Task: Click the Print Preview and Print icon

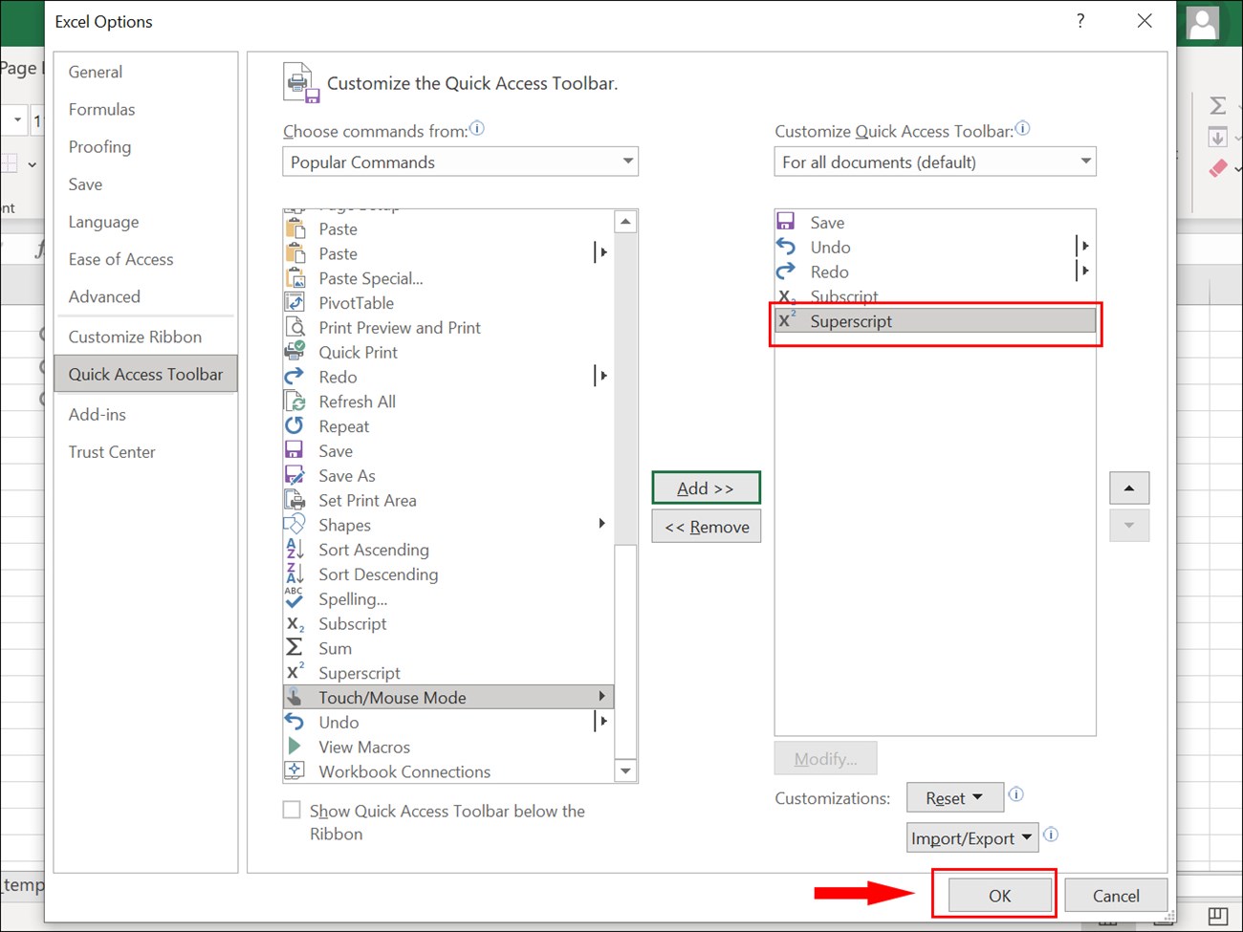Action: (294, 327)
